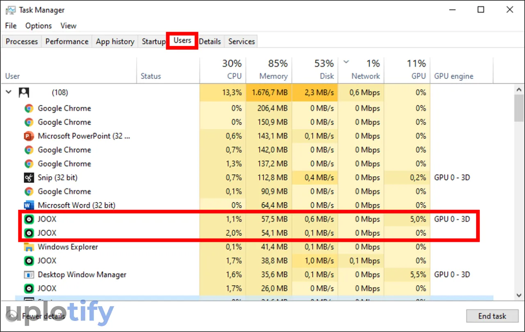This screenshot has height=332, width=525.
Task: Switch to the Processes tab
Action: 22,41
